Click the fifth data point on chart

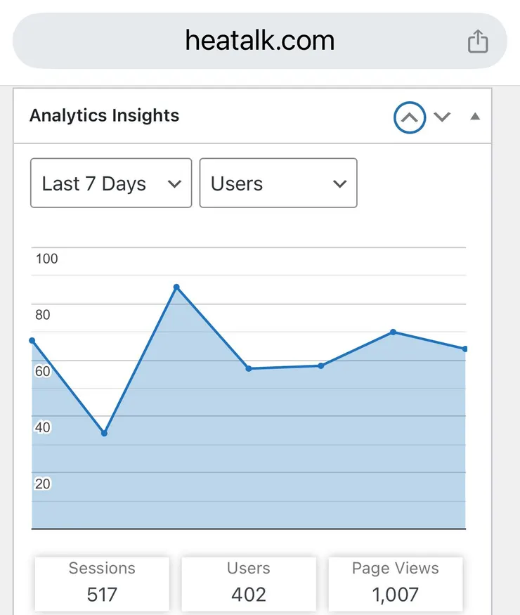[x=321, y=365]
